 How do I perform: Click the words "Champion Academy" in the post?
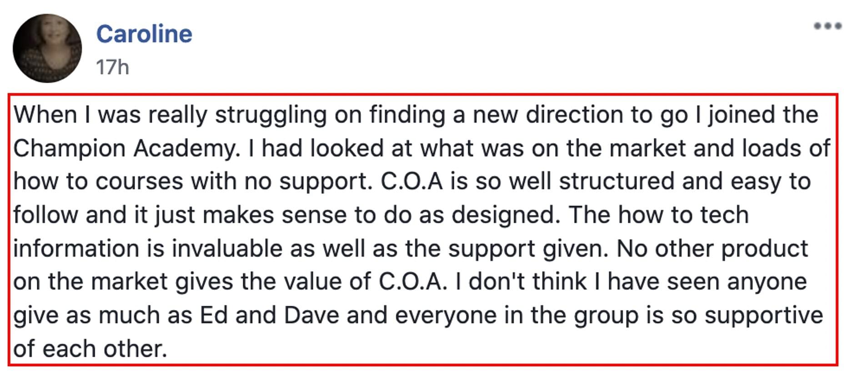pyautogui.click(x=127, y=148)
